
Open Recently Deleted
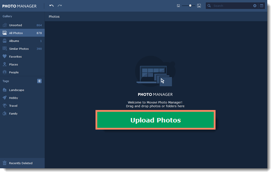tap(22, 163)
